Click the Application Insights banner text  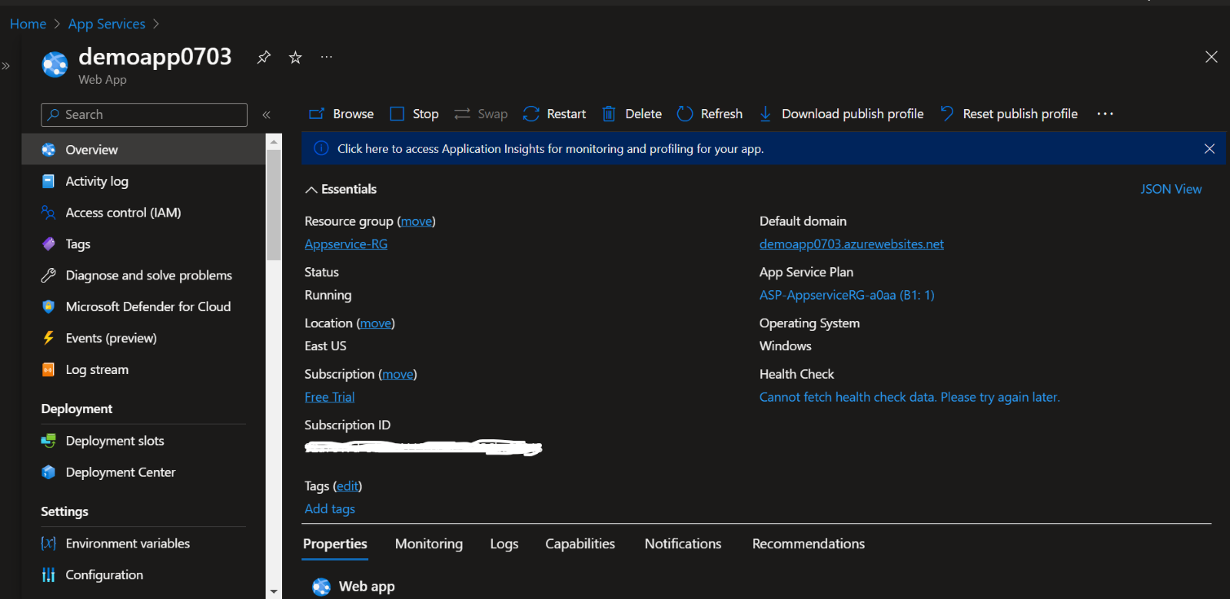[x=550, y=149]
